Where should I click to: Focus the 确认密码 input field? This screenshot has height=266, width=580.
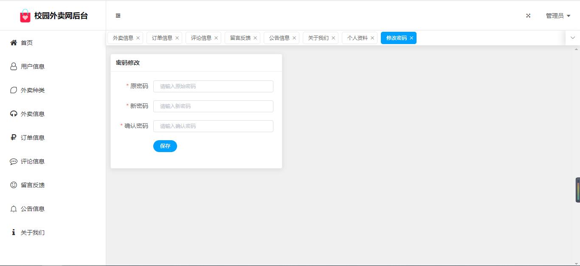pos(213,126)
